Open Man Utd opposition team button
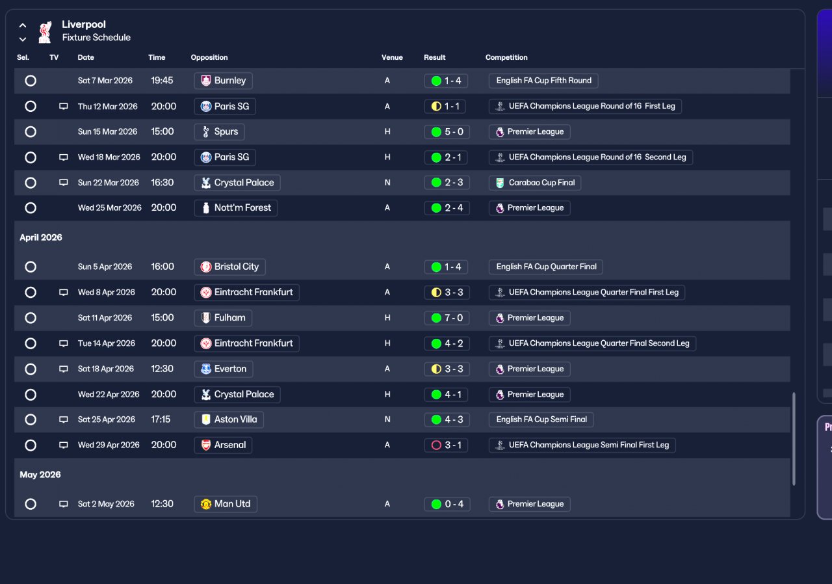Screen dimensions: 832x584 click(226, 504)
